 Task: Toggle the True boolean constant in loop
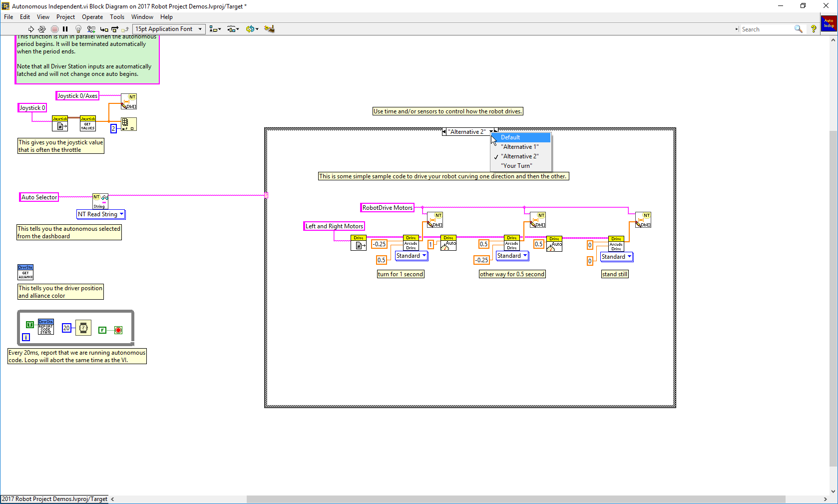(30, 325)
